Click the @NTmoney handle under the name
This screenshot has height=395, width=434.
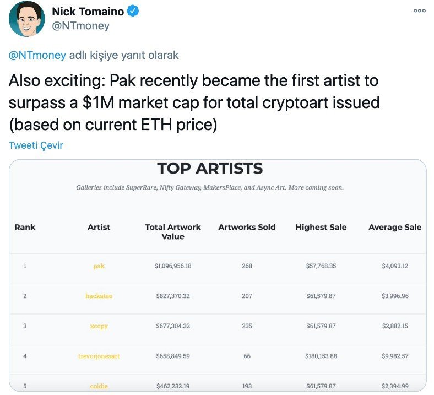(80, 25)
